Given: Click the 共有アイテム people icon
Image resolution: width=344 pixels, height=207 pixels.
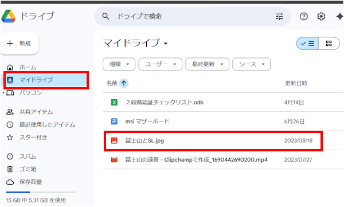Looking at the screenshot, I should [x=10, y=112].
